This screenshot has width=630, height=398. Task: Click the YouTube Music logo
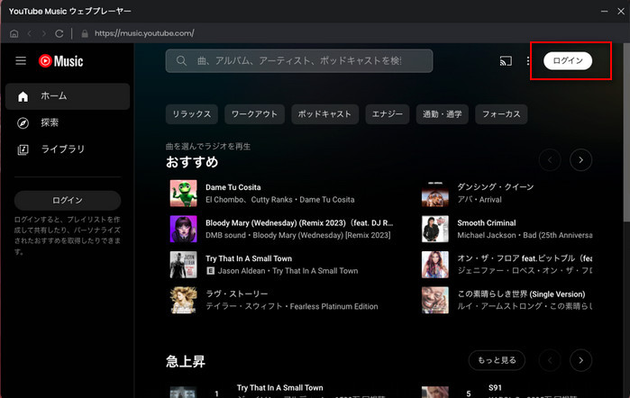pos(60,61)
